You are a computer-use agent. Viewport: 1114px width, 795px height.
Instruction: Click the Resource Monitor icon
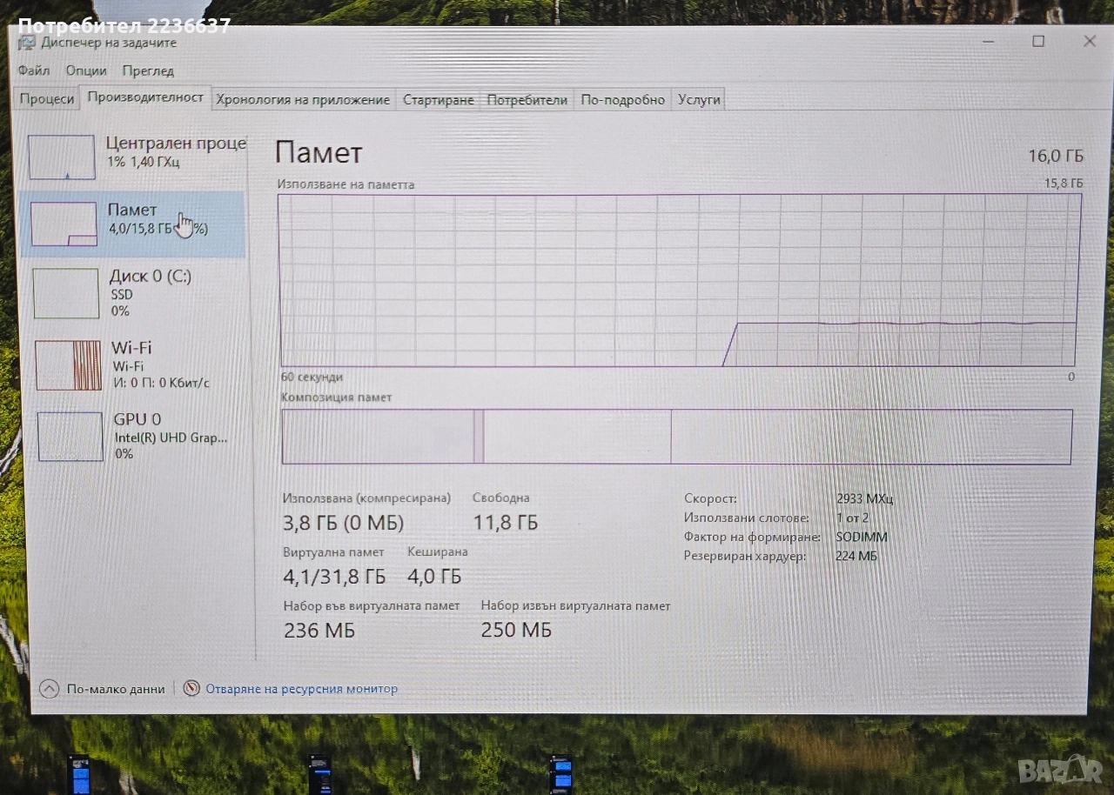click(191, 688)
